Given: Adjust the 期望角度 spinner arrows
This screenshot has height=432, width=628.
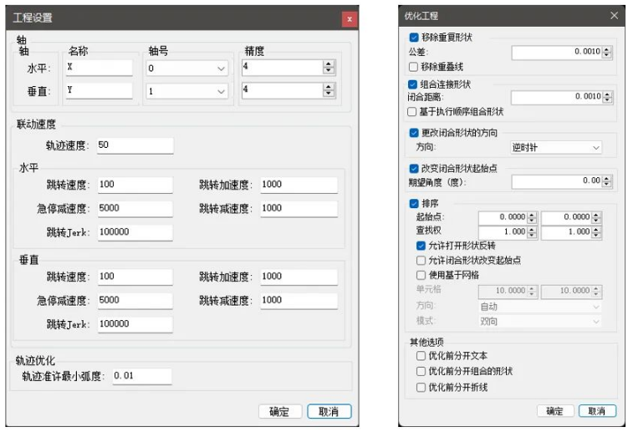Looking at the screenshot, I should pyautogui.click(x=608, y=181).
